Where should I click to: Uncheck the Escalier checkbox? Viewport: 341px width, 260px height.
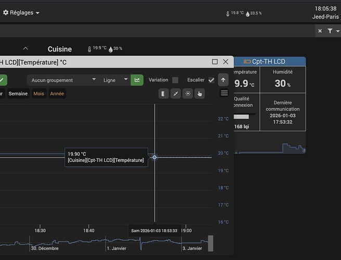tap(211, 80)
